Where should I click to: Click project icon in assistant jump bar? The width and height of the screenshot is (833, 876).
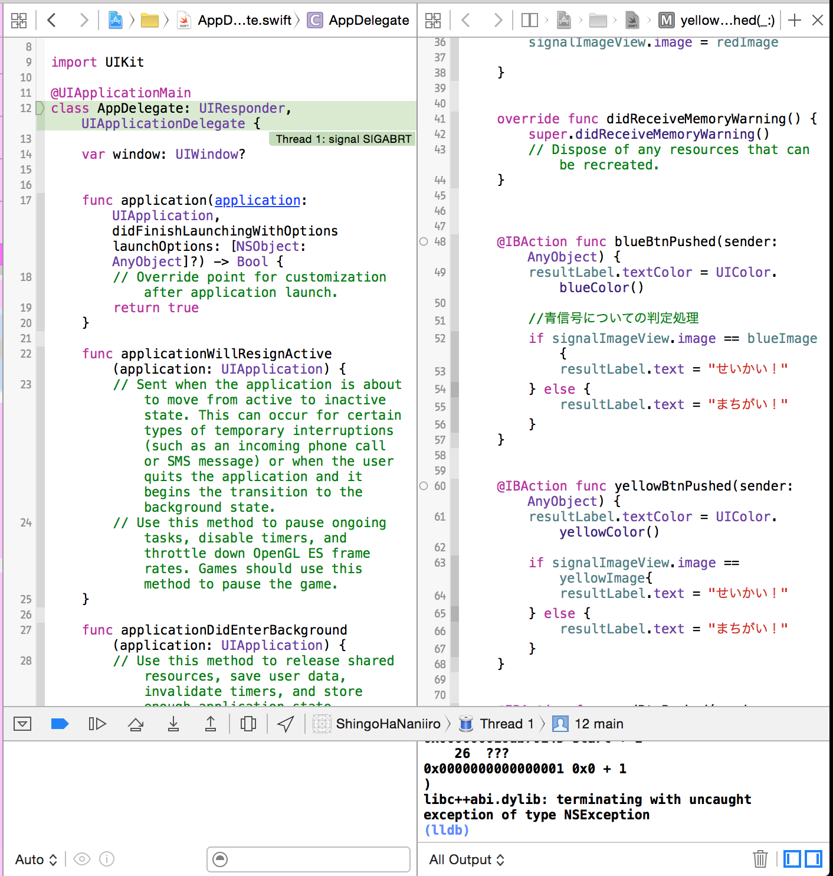(x=564, y=21)
